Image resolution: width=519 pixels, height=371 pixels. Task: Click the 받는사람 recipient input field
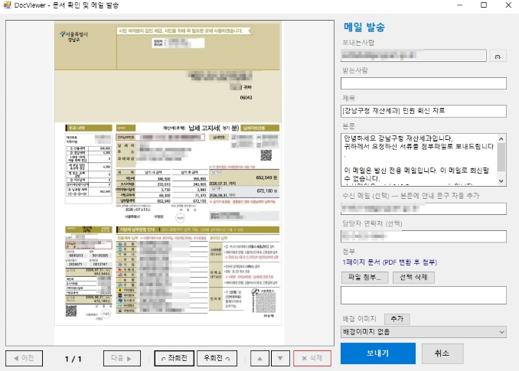[x=423, y=83]
